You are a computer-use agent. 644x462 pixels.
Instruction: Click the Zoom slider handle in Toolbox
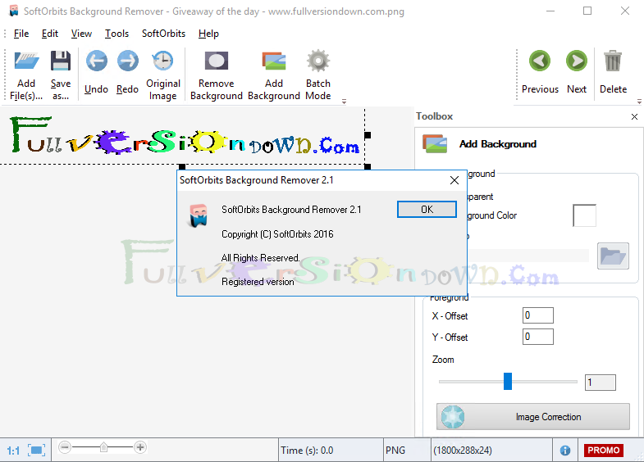pyautogui.click(x=508, y=381)
